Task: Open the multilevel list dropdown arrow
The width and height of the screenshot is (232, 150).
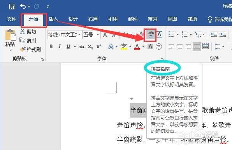Action: [204, 35]
